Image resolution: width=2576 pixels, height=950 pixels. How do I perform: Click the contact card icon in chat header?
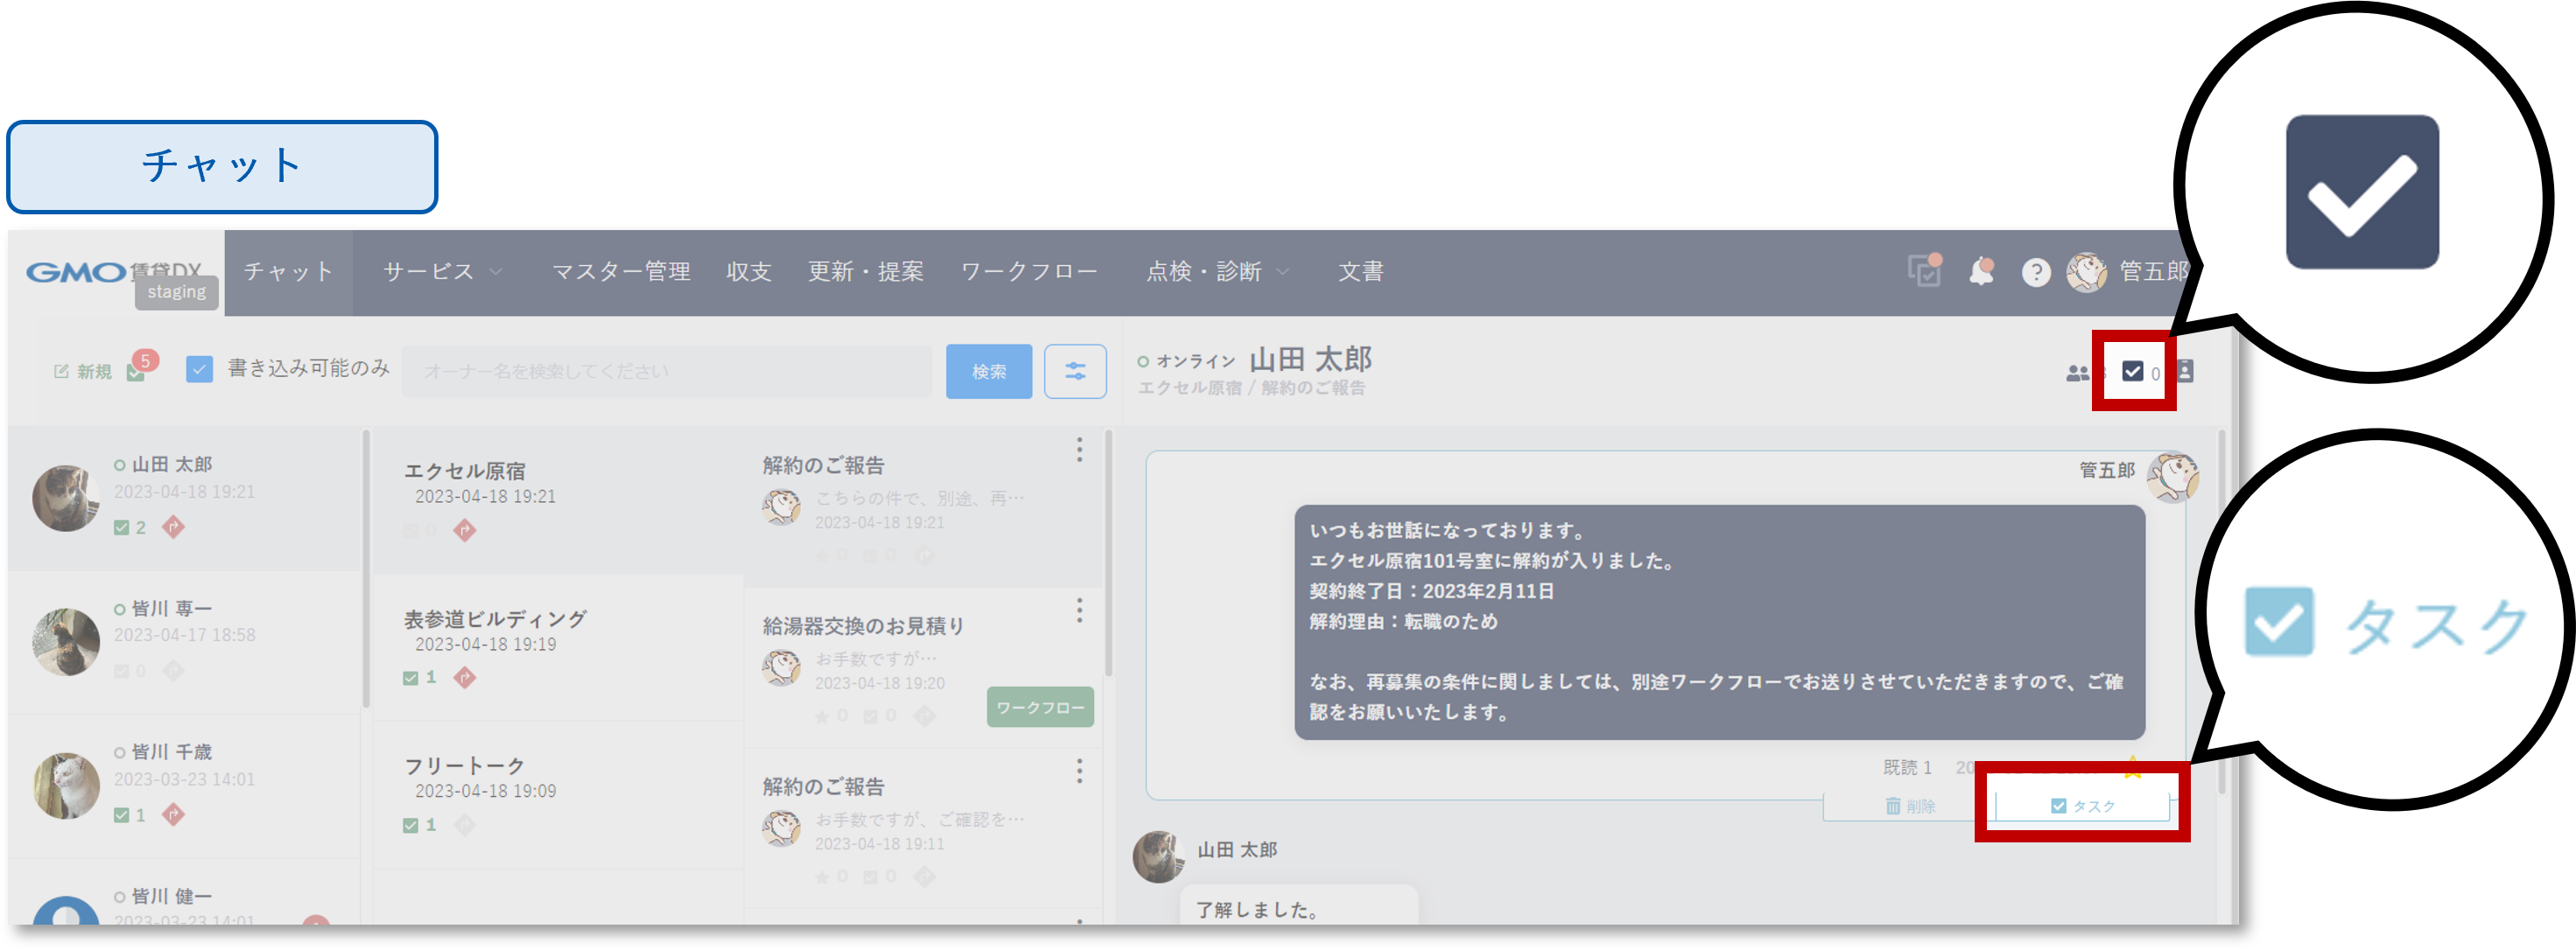click(x=2185, y=372)
